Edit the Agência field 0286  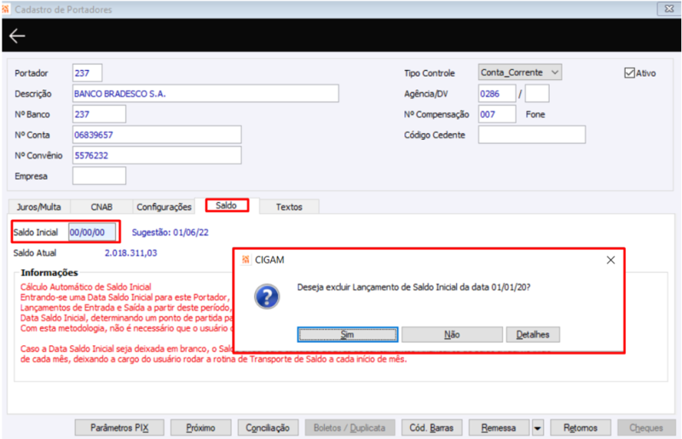(497, 94)
